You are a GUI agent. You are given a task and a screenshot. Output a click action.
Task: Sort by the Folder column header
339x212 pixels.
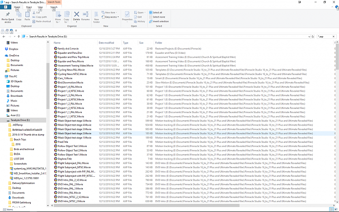click(244, 43)
